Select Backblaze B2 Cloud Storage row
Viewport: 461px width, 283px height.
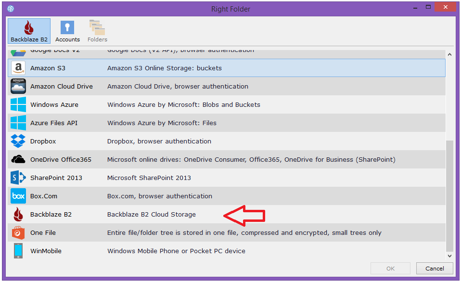tap(151, 215)
